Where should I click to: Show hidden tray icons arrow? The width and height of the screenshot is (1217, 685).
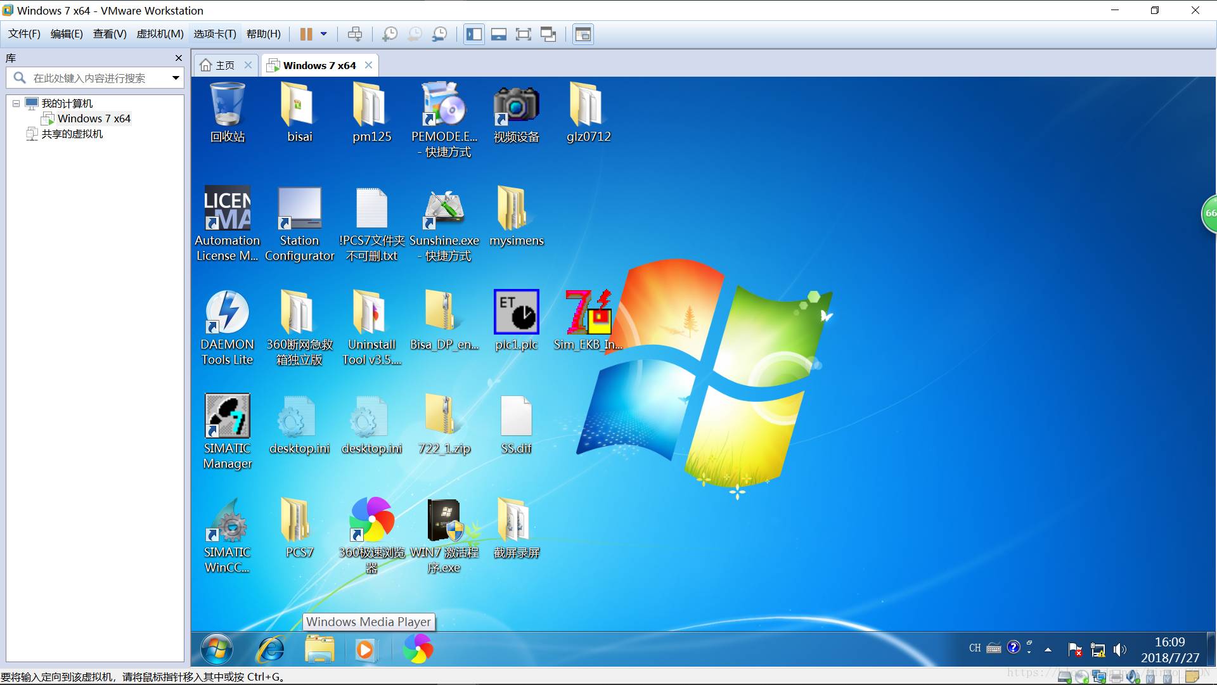click(1048, 650)
